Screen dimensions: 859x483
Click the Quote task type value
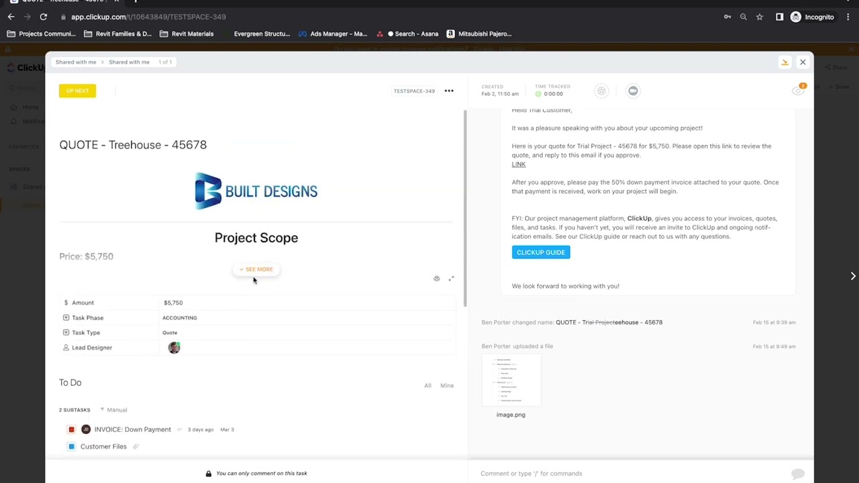tap(170, 333)
